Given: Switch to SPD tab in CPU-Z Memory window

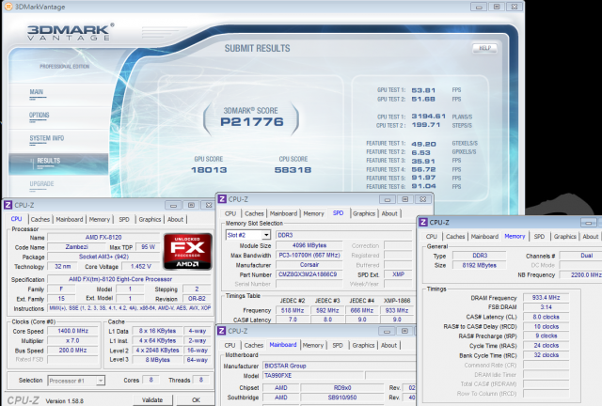Looking at the screenshot, I should (x=539, y=237).
